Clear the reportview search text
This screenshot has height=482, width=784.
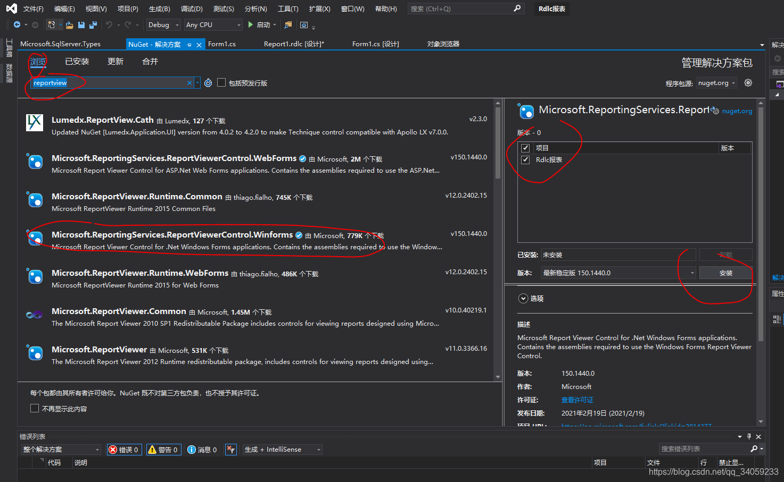[x=189, y=83]
